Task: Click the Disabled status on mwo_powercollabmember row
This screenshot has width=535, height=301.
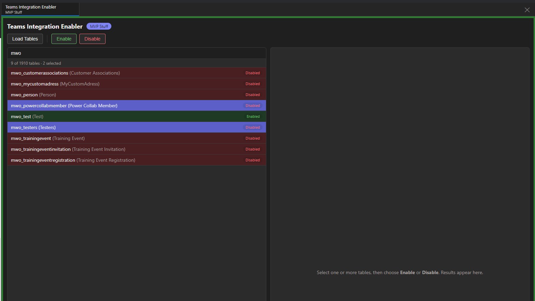Action: click(x=253, y=106)
